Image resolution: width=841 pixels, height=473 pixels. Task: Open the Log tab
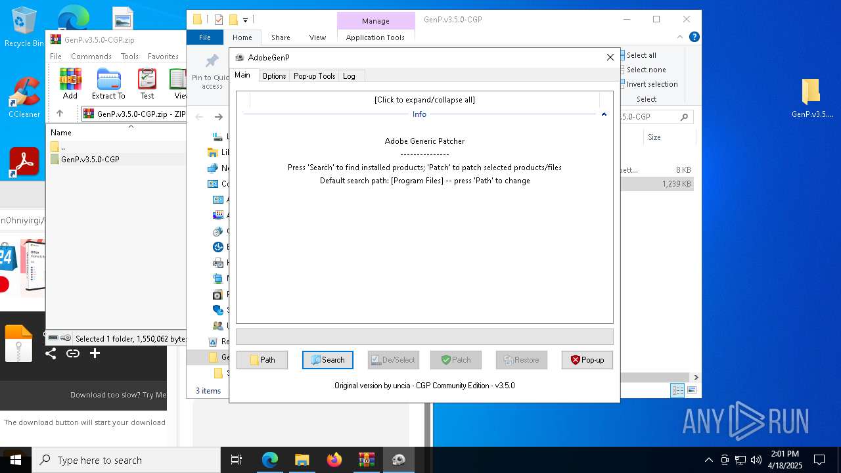click(x=349, y=76)
